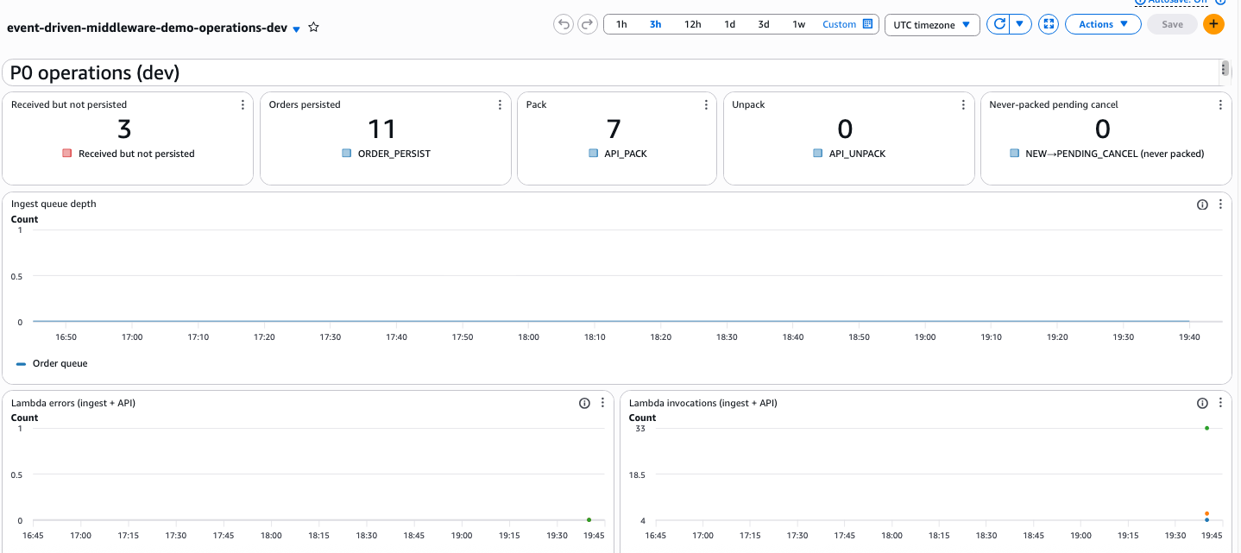Screen dimensions: 1241x553
Task: Click the redo arrow icon
Action: (588, 24)
